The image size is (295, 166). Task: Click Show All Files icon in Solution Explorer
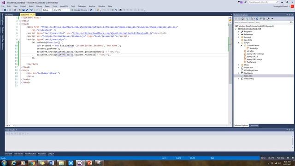(264, 18)
